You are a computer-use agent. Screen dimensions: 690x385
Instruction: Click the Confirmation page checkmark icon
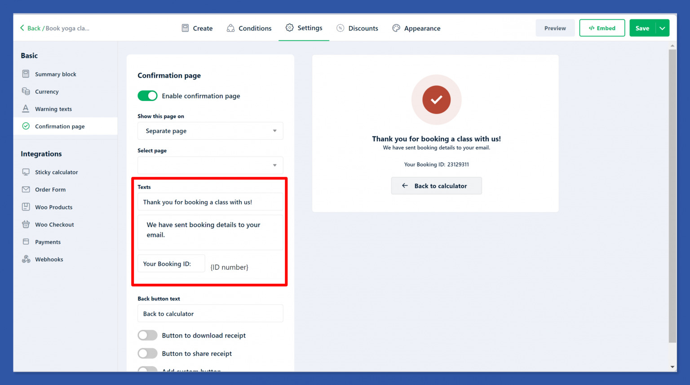point(26,126)
